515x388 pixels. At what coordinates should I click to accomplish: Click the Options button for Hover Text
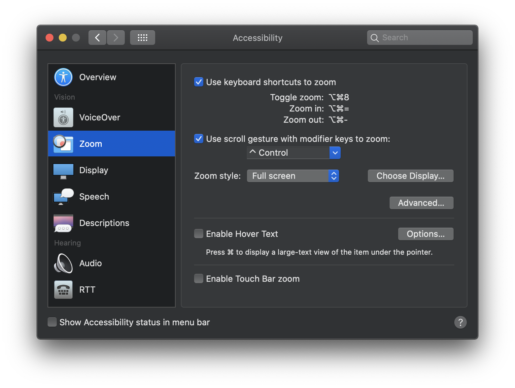click(x=426, y=234)
